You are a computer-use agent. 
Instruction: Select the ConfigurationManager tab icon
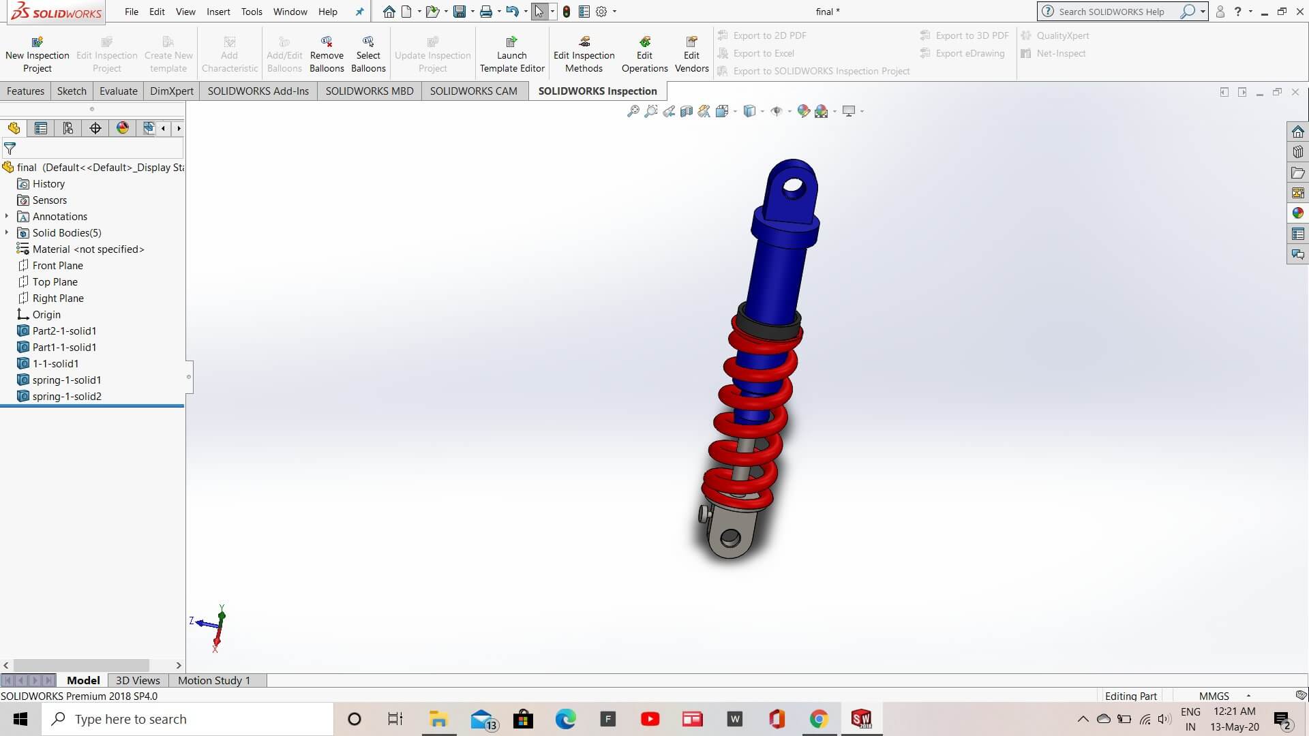68,128
